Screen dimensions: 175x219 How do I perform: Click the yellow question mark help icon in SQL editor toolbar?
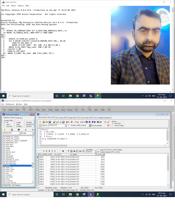[40, 122]
